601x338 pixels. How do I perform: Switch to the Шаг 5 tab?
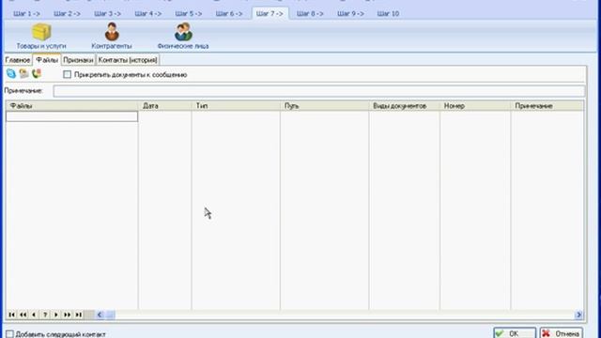(189, 13)
